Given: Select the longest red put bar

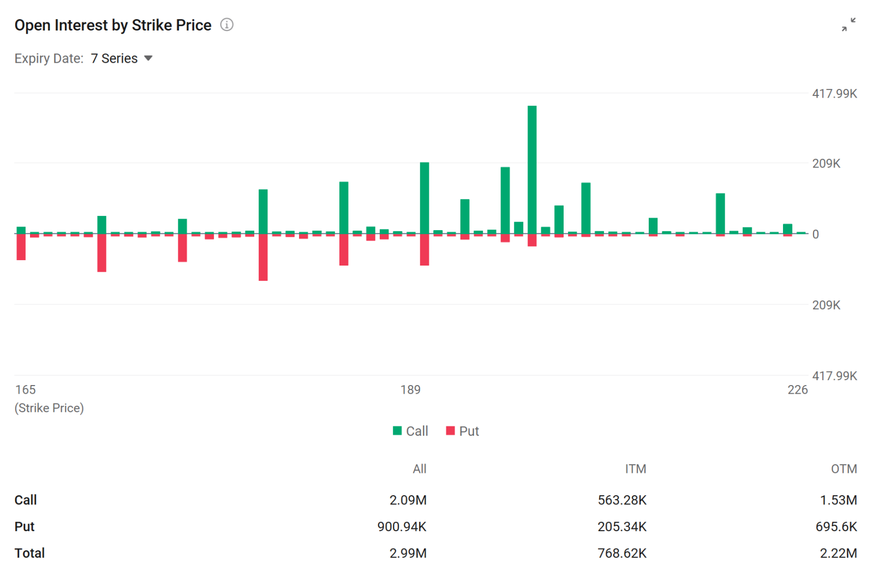Looking at the screenshot, I should 263,257.
